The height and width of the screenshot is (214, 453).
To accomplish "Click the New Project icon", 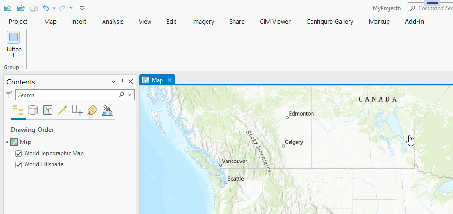I will coord(7,8).
